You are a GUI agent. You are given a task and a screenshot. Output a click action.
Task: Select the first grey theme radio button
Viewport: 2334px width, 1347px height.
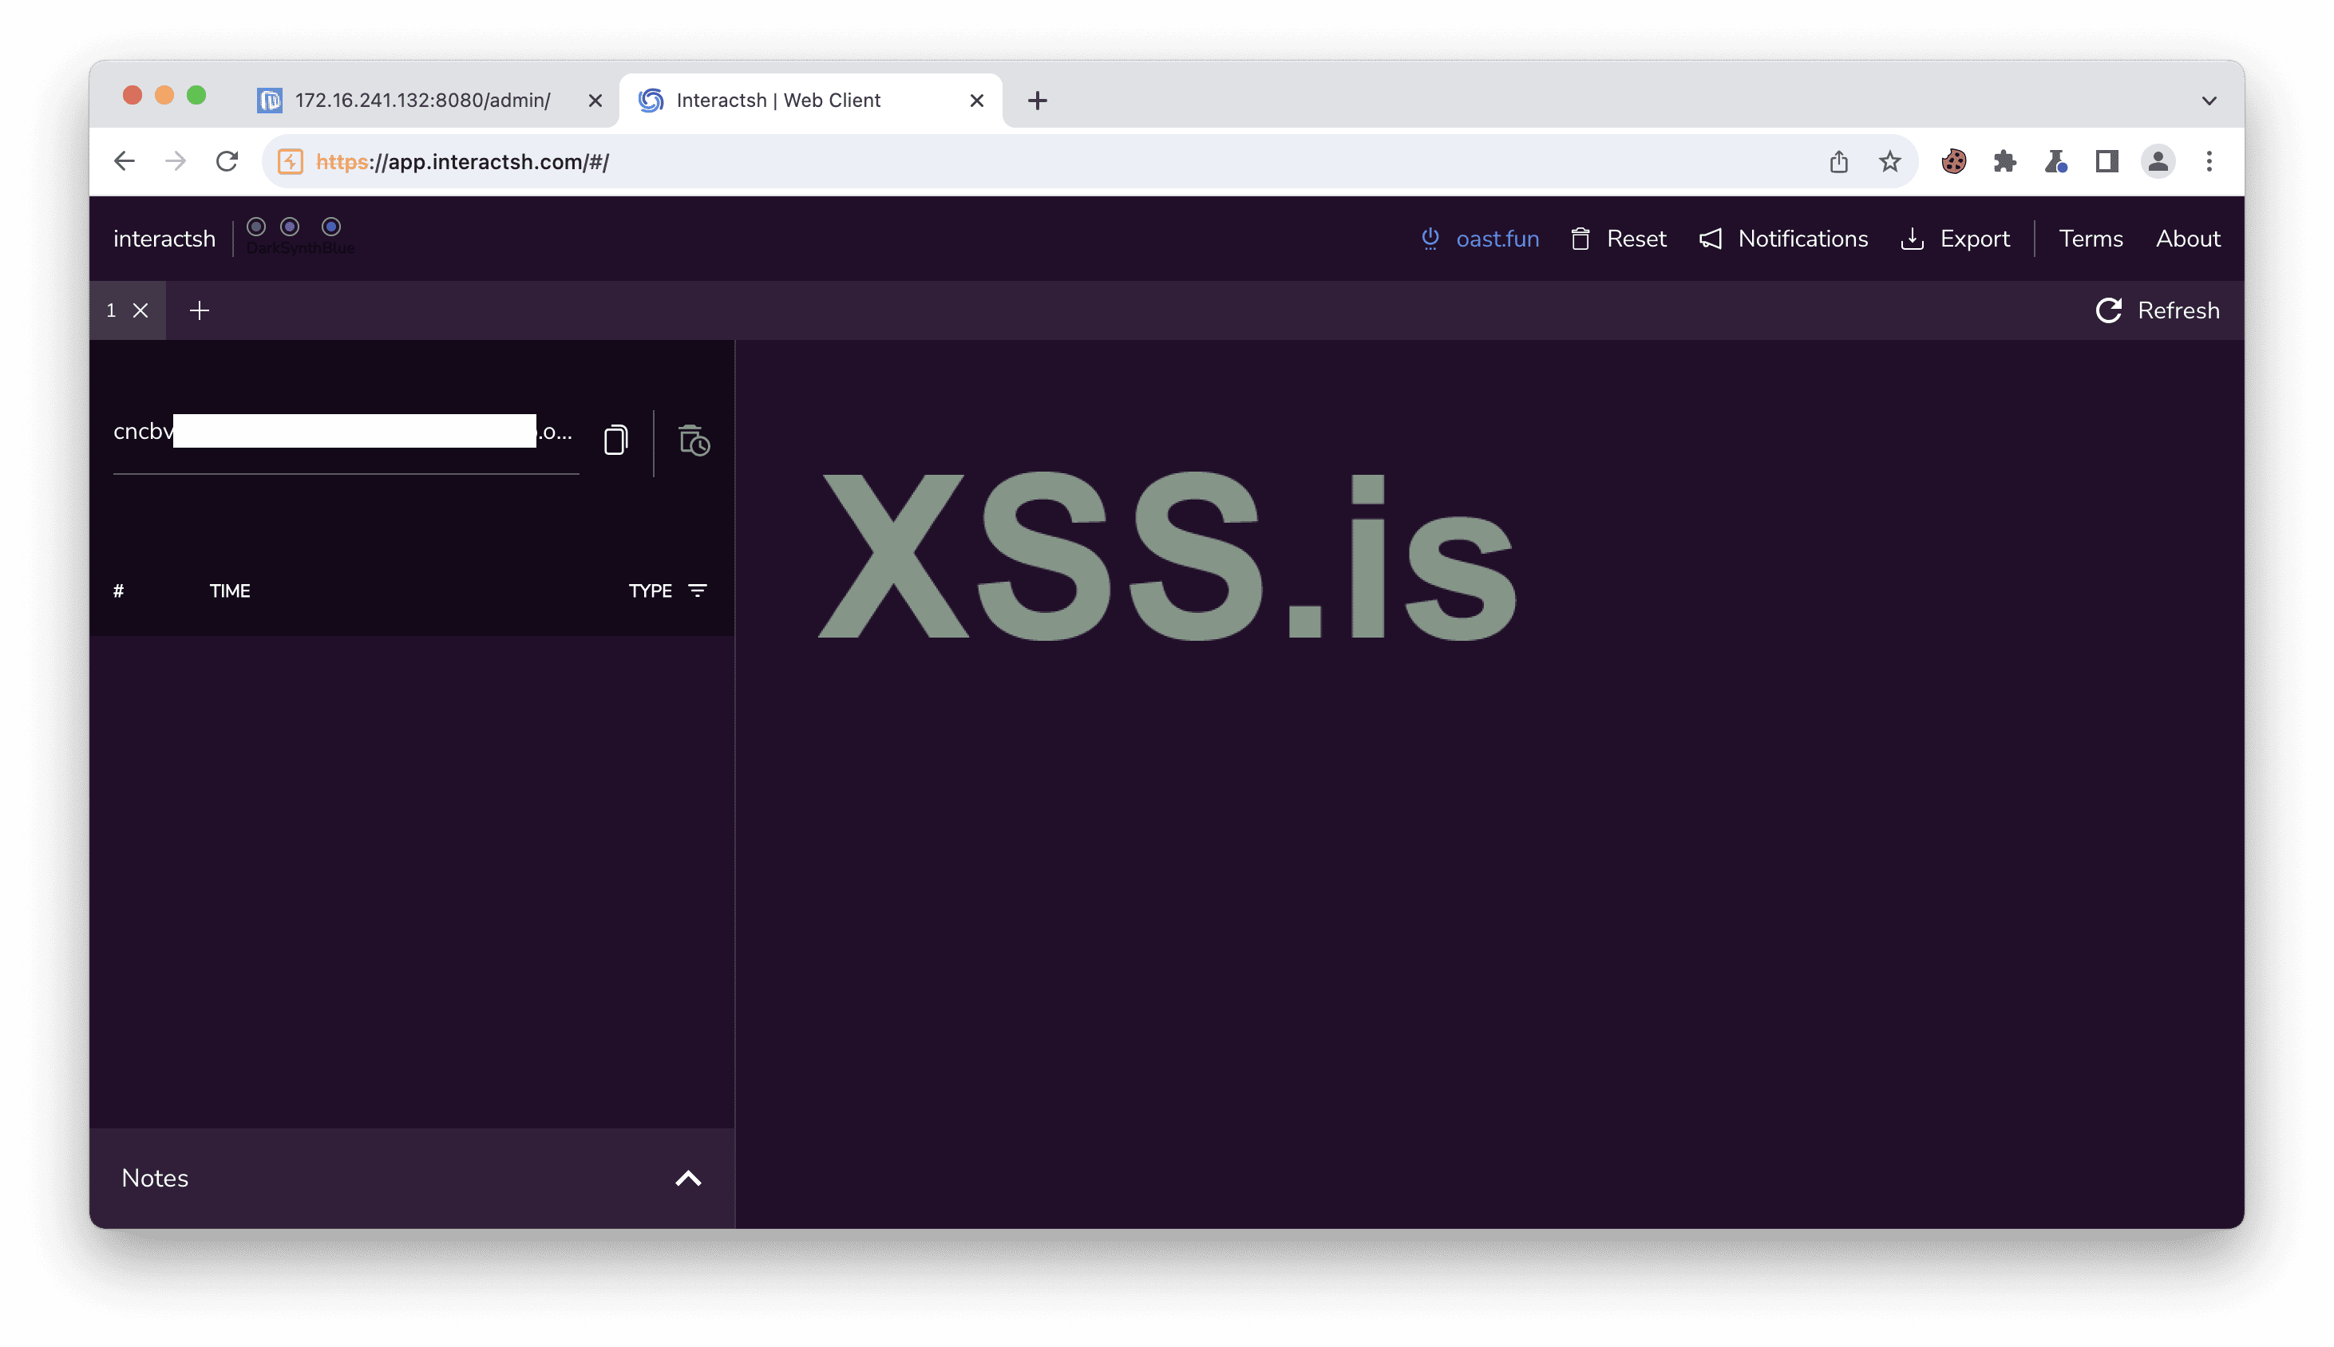click(256, 227)
